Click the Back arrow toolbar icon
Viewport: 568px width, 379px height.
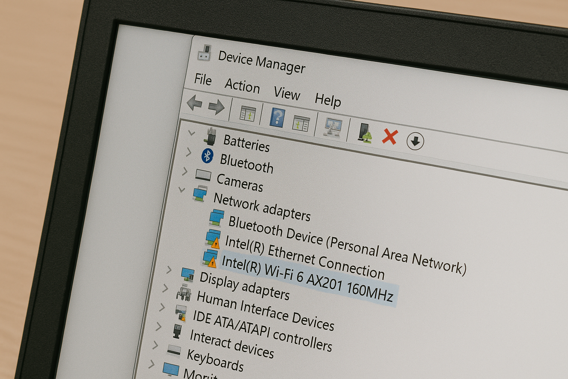point(195,103)
